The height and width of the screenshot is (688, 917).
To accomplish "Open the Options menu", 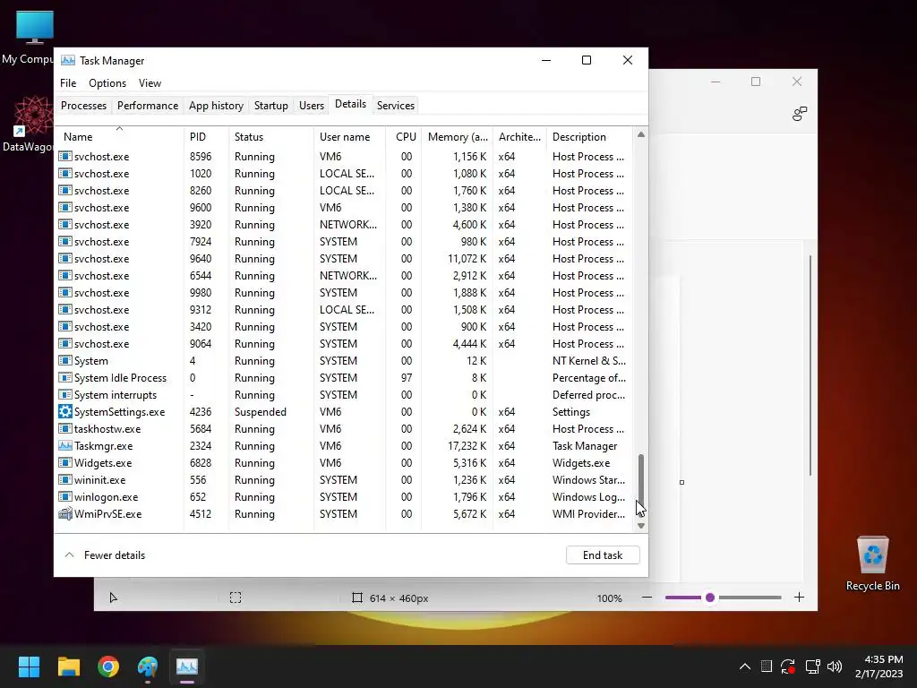I will pyautogui.click(x=107, y=83).
